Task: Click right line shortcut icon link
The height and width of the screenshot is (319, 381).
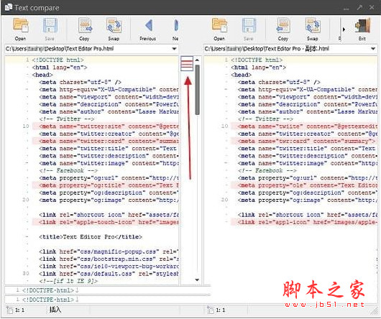Action: 308,215
